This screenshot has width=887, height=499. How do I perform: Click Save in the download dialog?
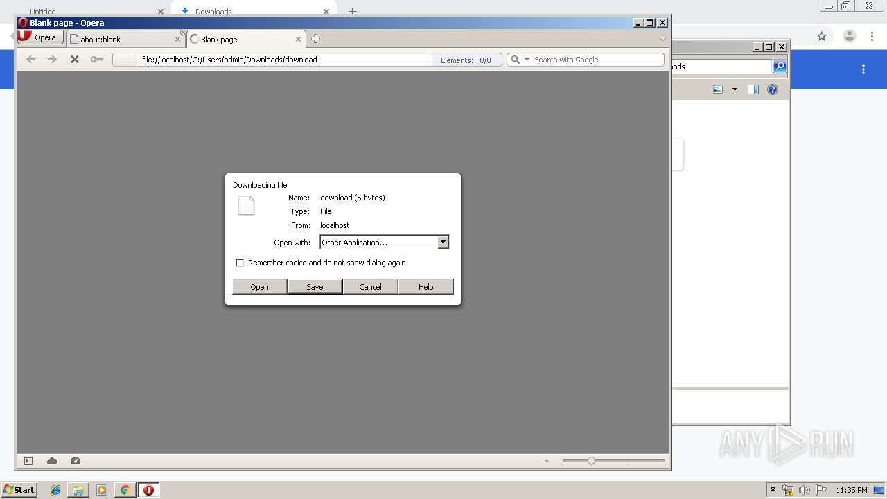tap(315, 287)
